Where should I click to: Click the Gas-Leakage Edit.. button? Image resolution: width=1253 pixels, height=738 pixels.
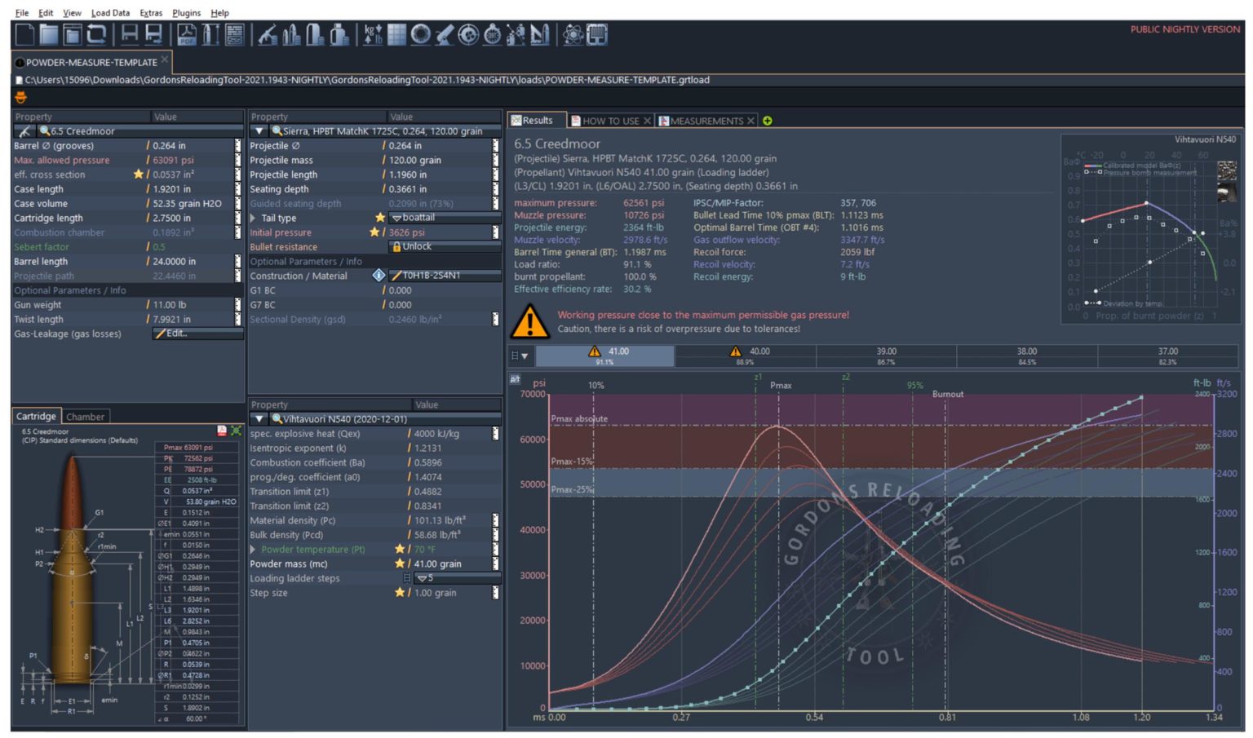197,334
